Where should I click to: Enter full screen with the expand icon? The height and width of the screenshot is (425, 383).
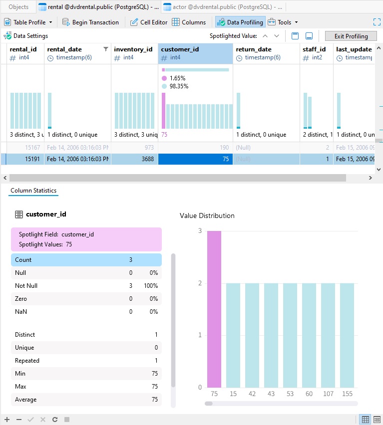point(377,22)
